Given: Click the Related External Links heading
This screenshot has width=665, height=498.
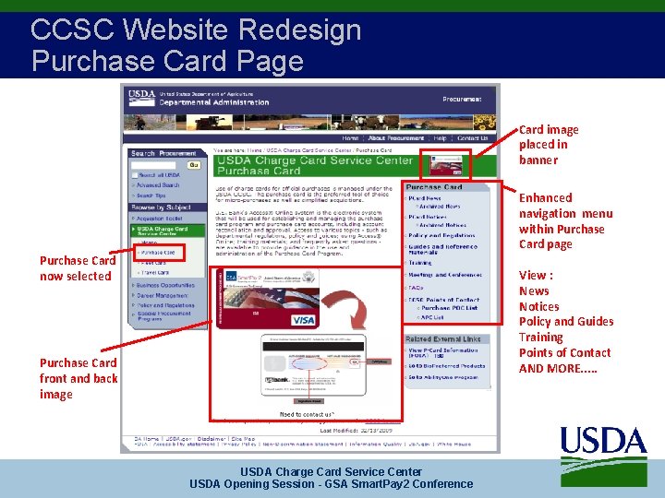Looking at the screenshot, I should click(x=442, y=338).
